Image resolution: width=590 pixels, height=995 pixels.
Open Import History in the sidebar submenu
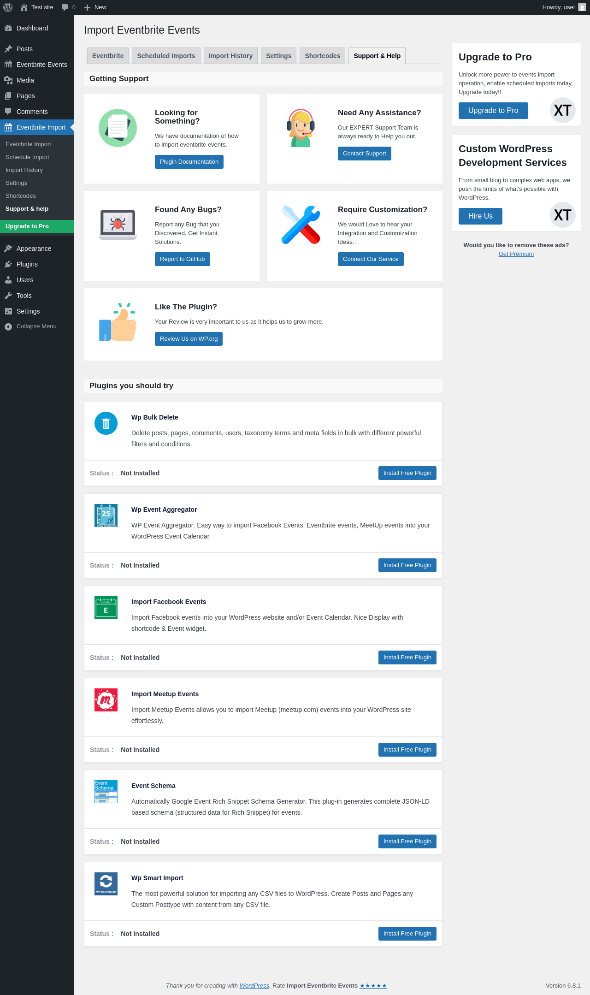[x=37, y=170]
